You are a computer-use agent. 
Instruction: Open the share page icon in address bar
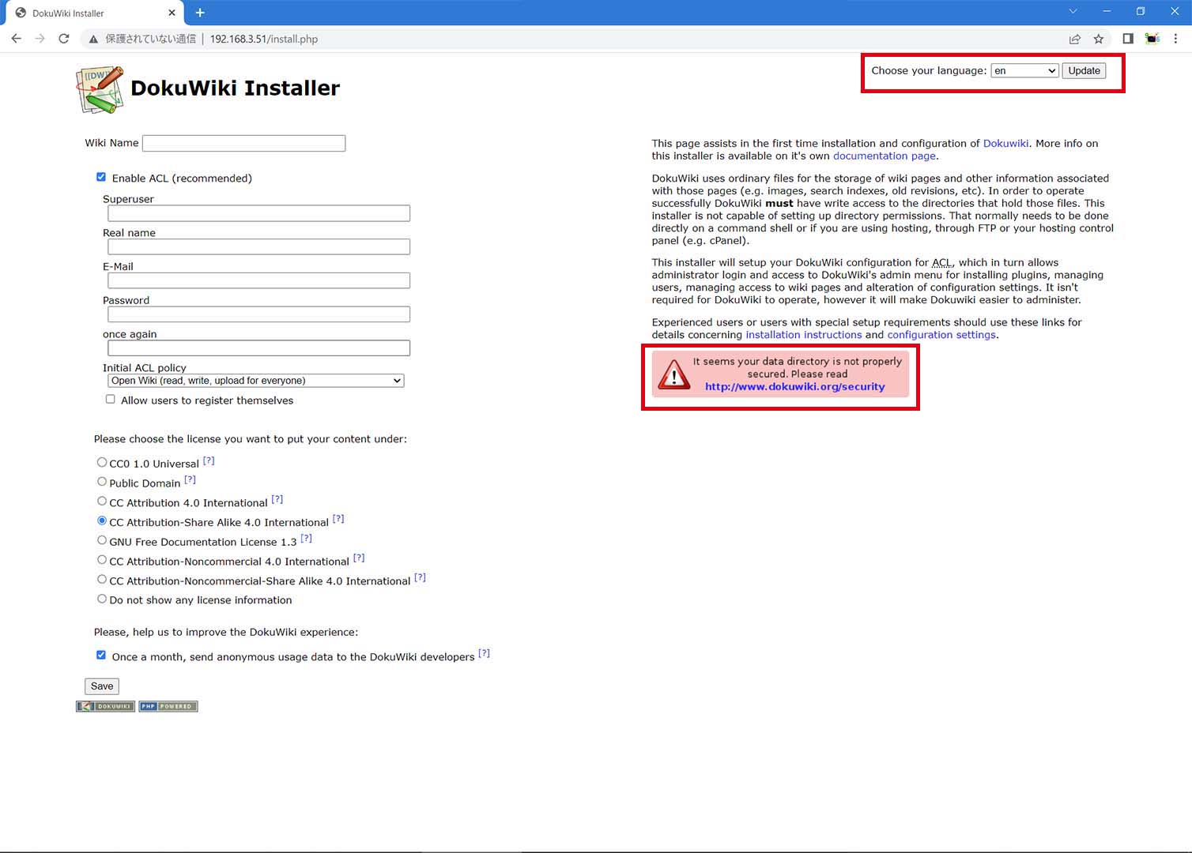click(x=1075, y=39)
